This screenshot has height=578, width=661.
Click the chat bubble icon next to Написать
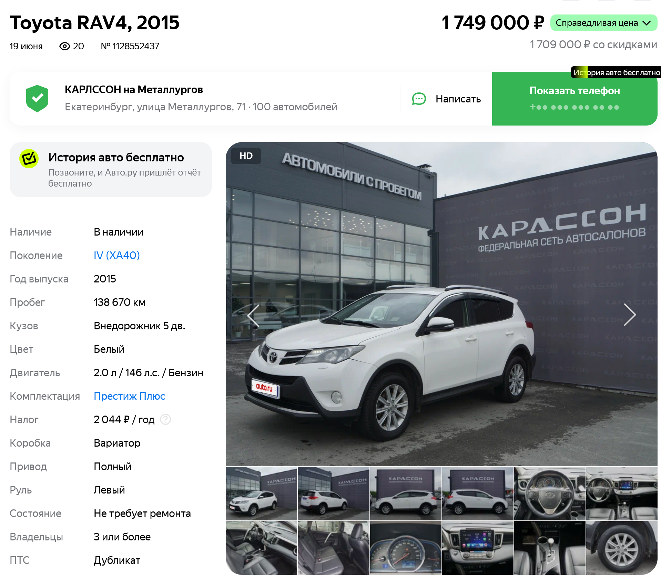click(x=419, y=99)
